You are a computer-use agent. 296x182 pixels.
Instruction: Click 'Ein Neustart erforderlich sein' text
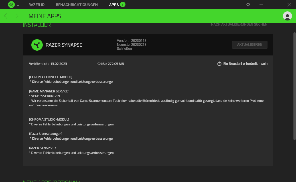pos(245,64)
